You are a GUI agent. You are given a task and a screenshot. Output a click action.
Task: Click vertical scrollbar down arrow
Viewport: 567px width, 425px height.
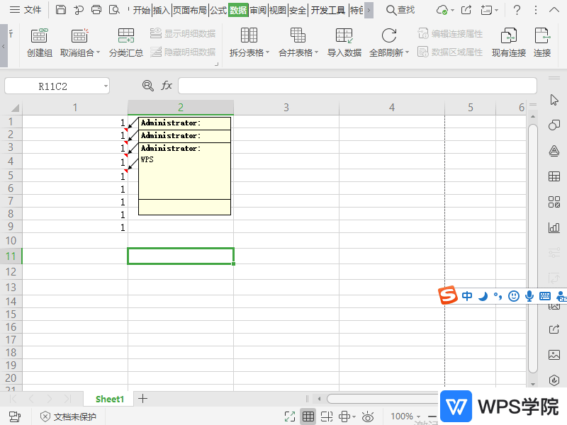point(533,384)
